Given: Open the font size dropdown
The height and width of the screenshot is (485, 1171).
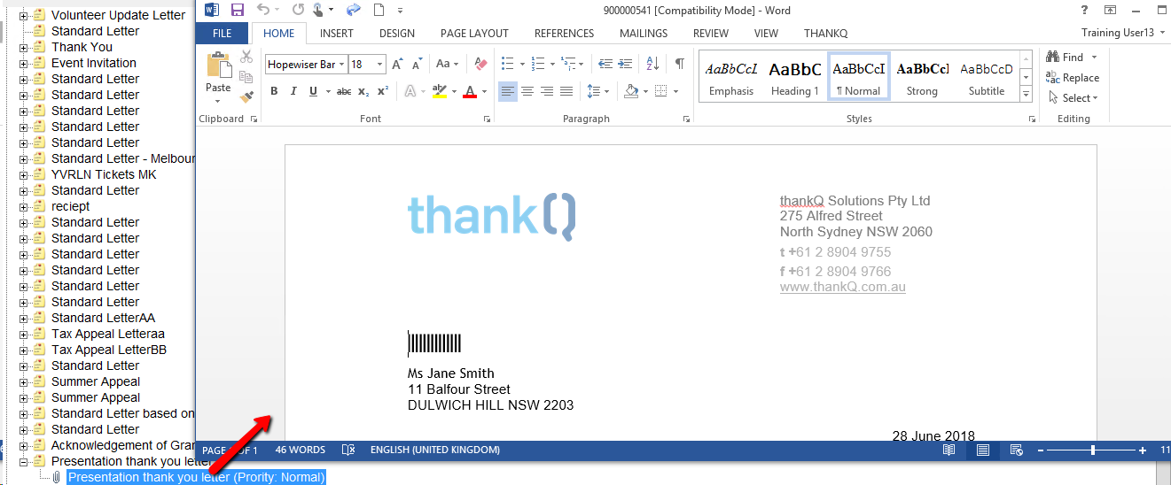Looking at the screenshot, I should pyautogui.click(x=380, y=65).
